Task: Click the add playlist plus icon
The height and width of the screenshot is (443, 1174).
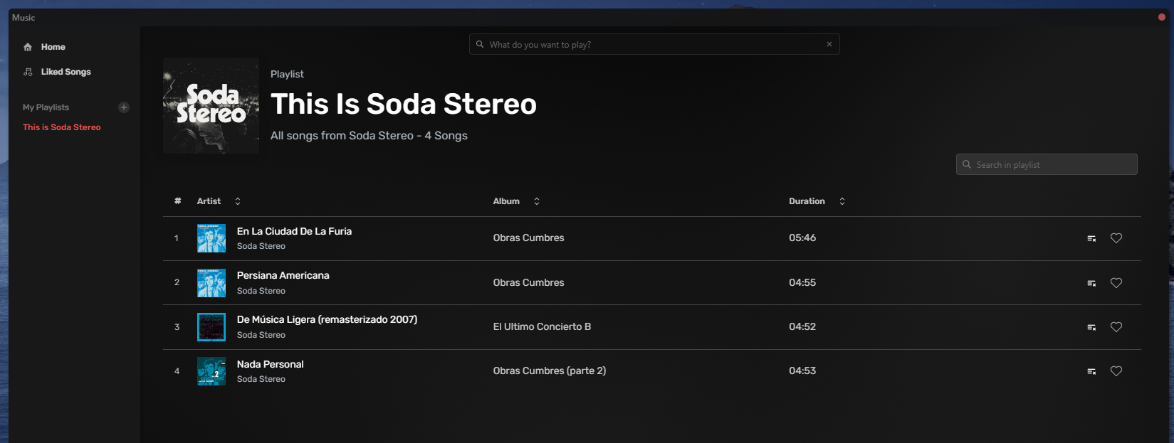Action: [x=124, y=107]
